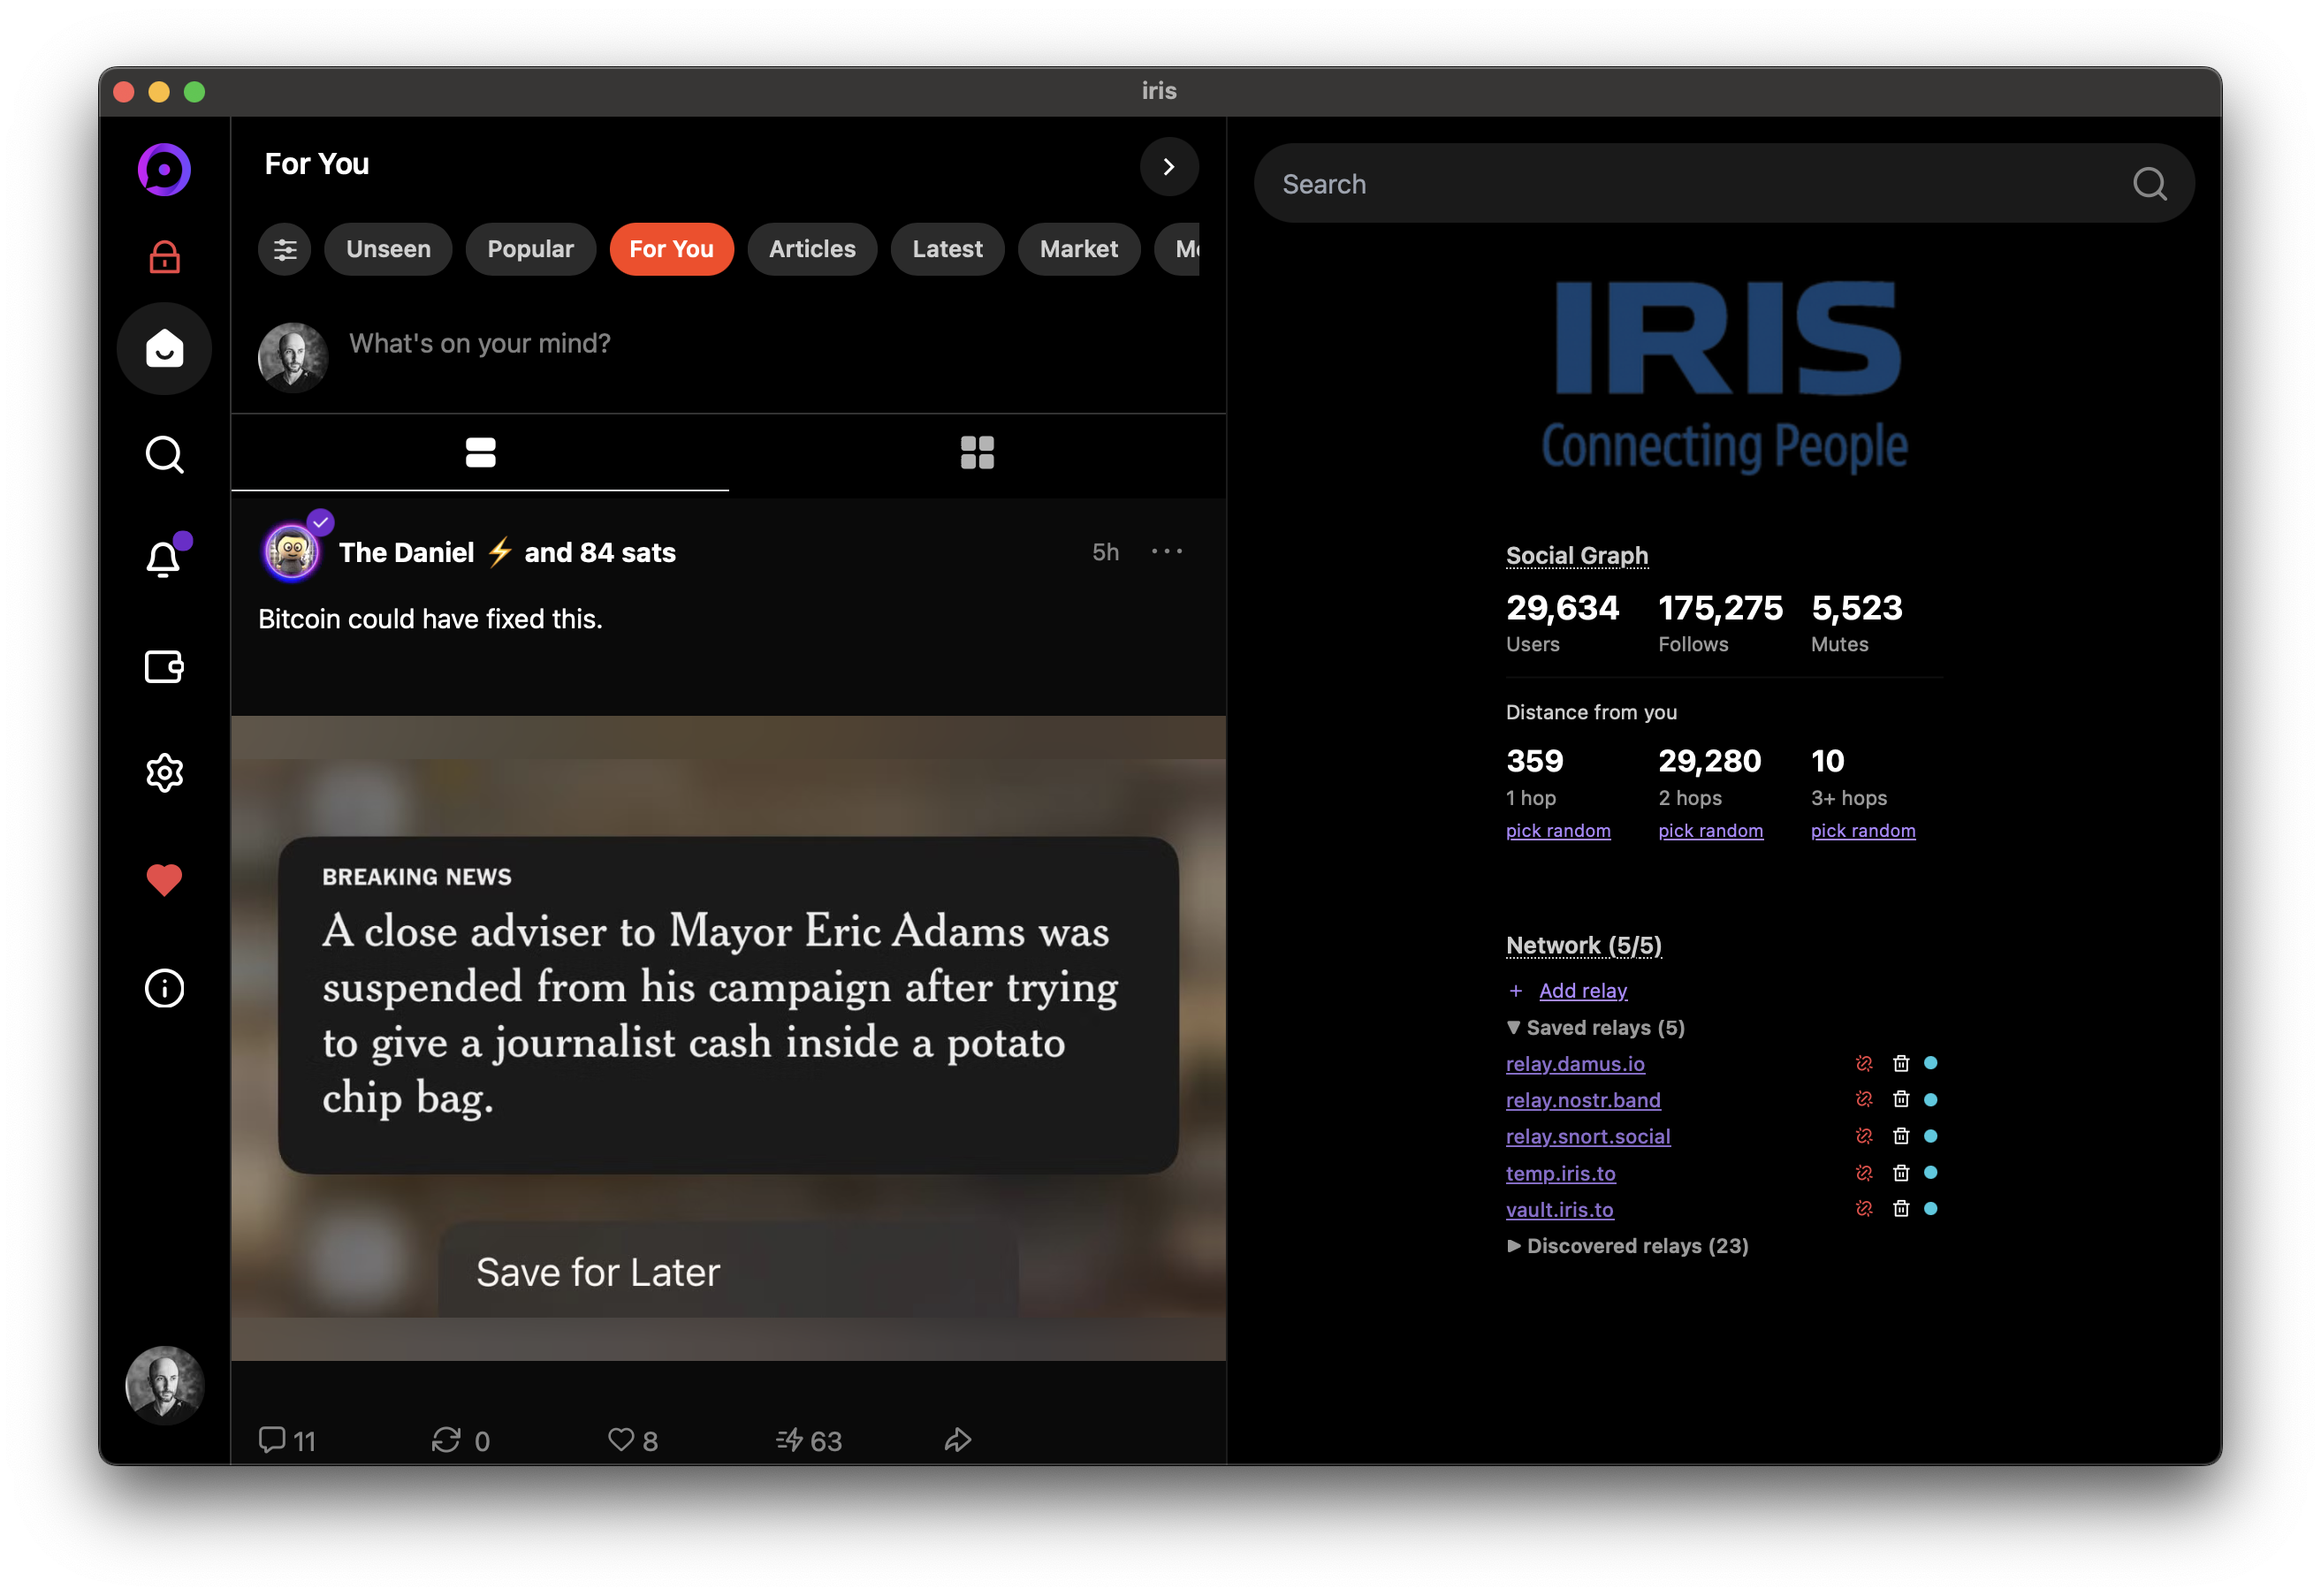The height and width of the screenshot is (1596, 2321).
Task: Open the Wallet icon in sidebar
Action: 164,666
